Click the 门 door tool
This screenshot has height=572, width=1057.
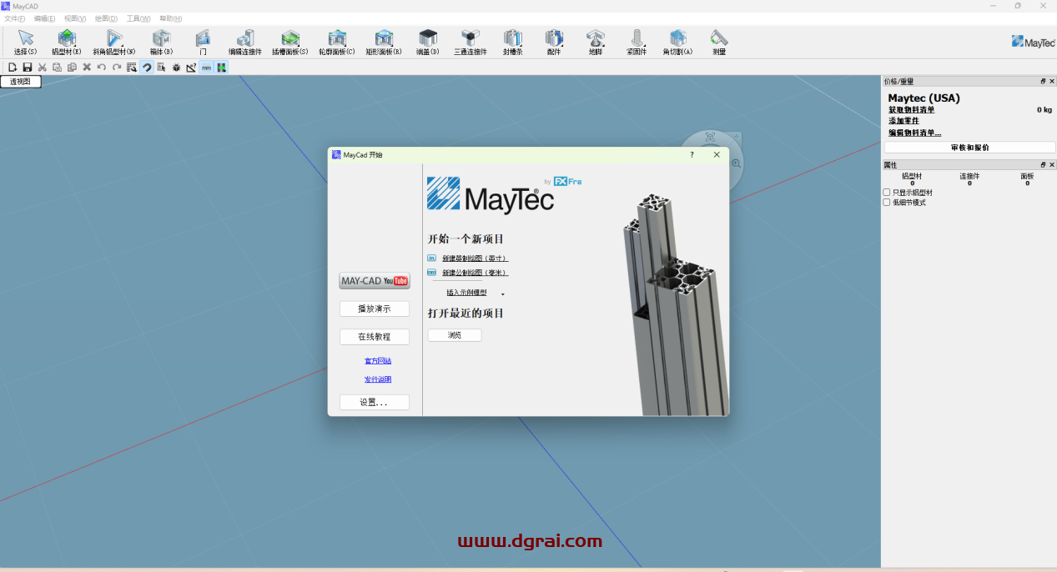(x=203, y=42)
